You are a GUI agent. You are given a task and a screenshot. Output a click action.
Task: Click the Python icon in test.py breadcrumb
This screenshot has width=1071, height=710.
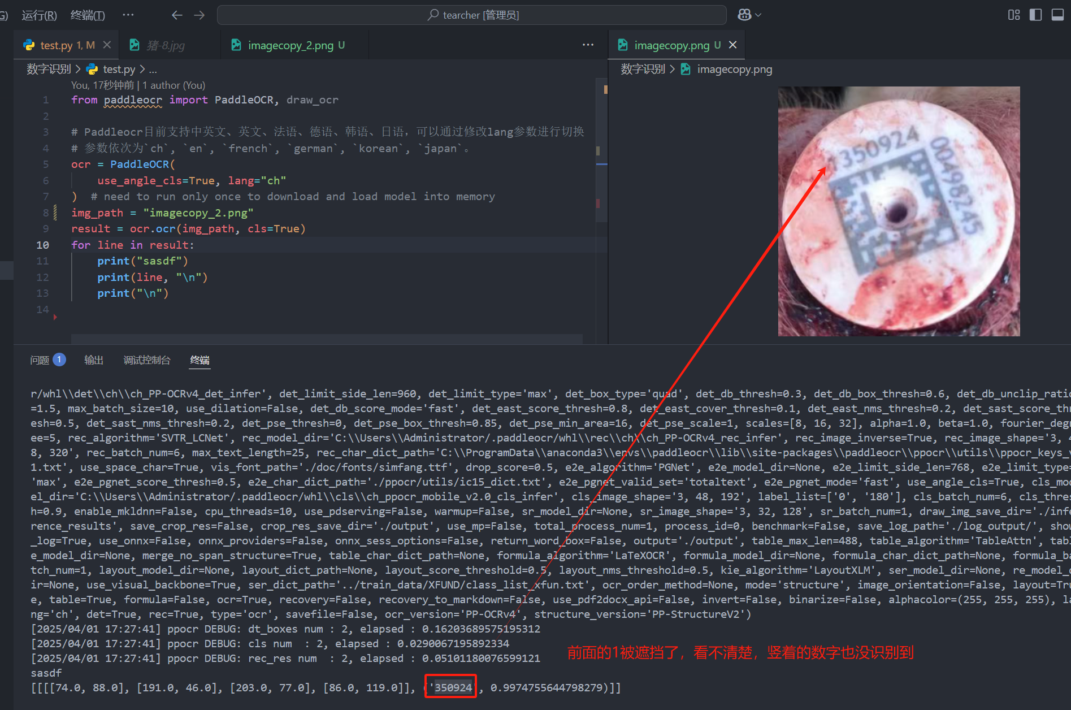tap(92, 69)
